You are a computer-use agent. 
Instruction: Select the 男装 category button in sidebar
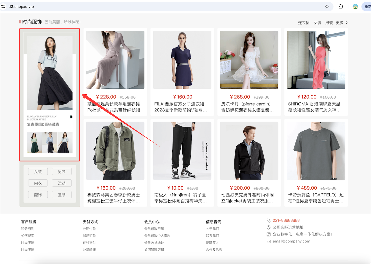point(62,172)
